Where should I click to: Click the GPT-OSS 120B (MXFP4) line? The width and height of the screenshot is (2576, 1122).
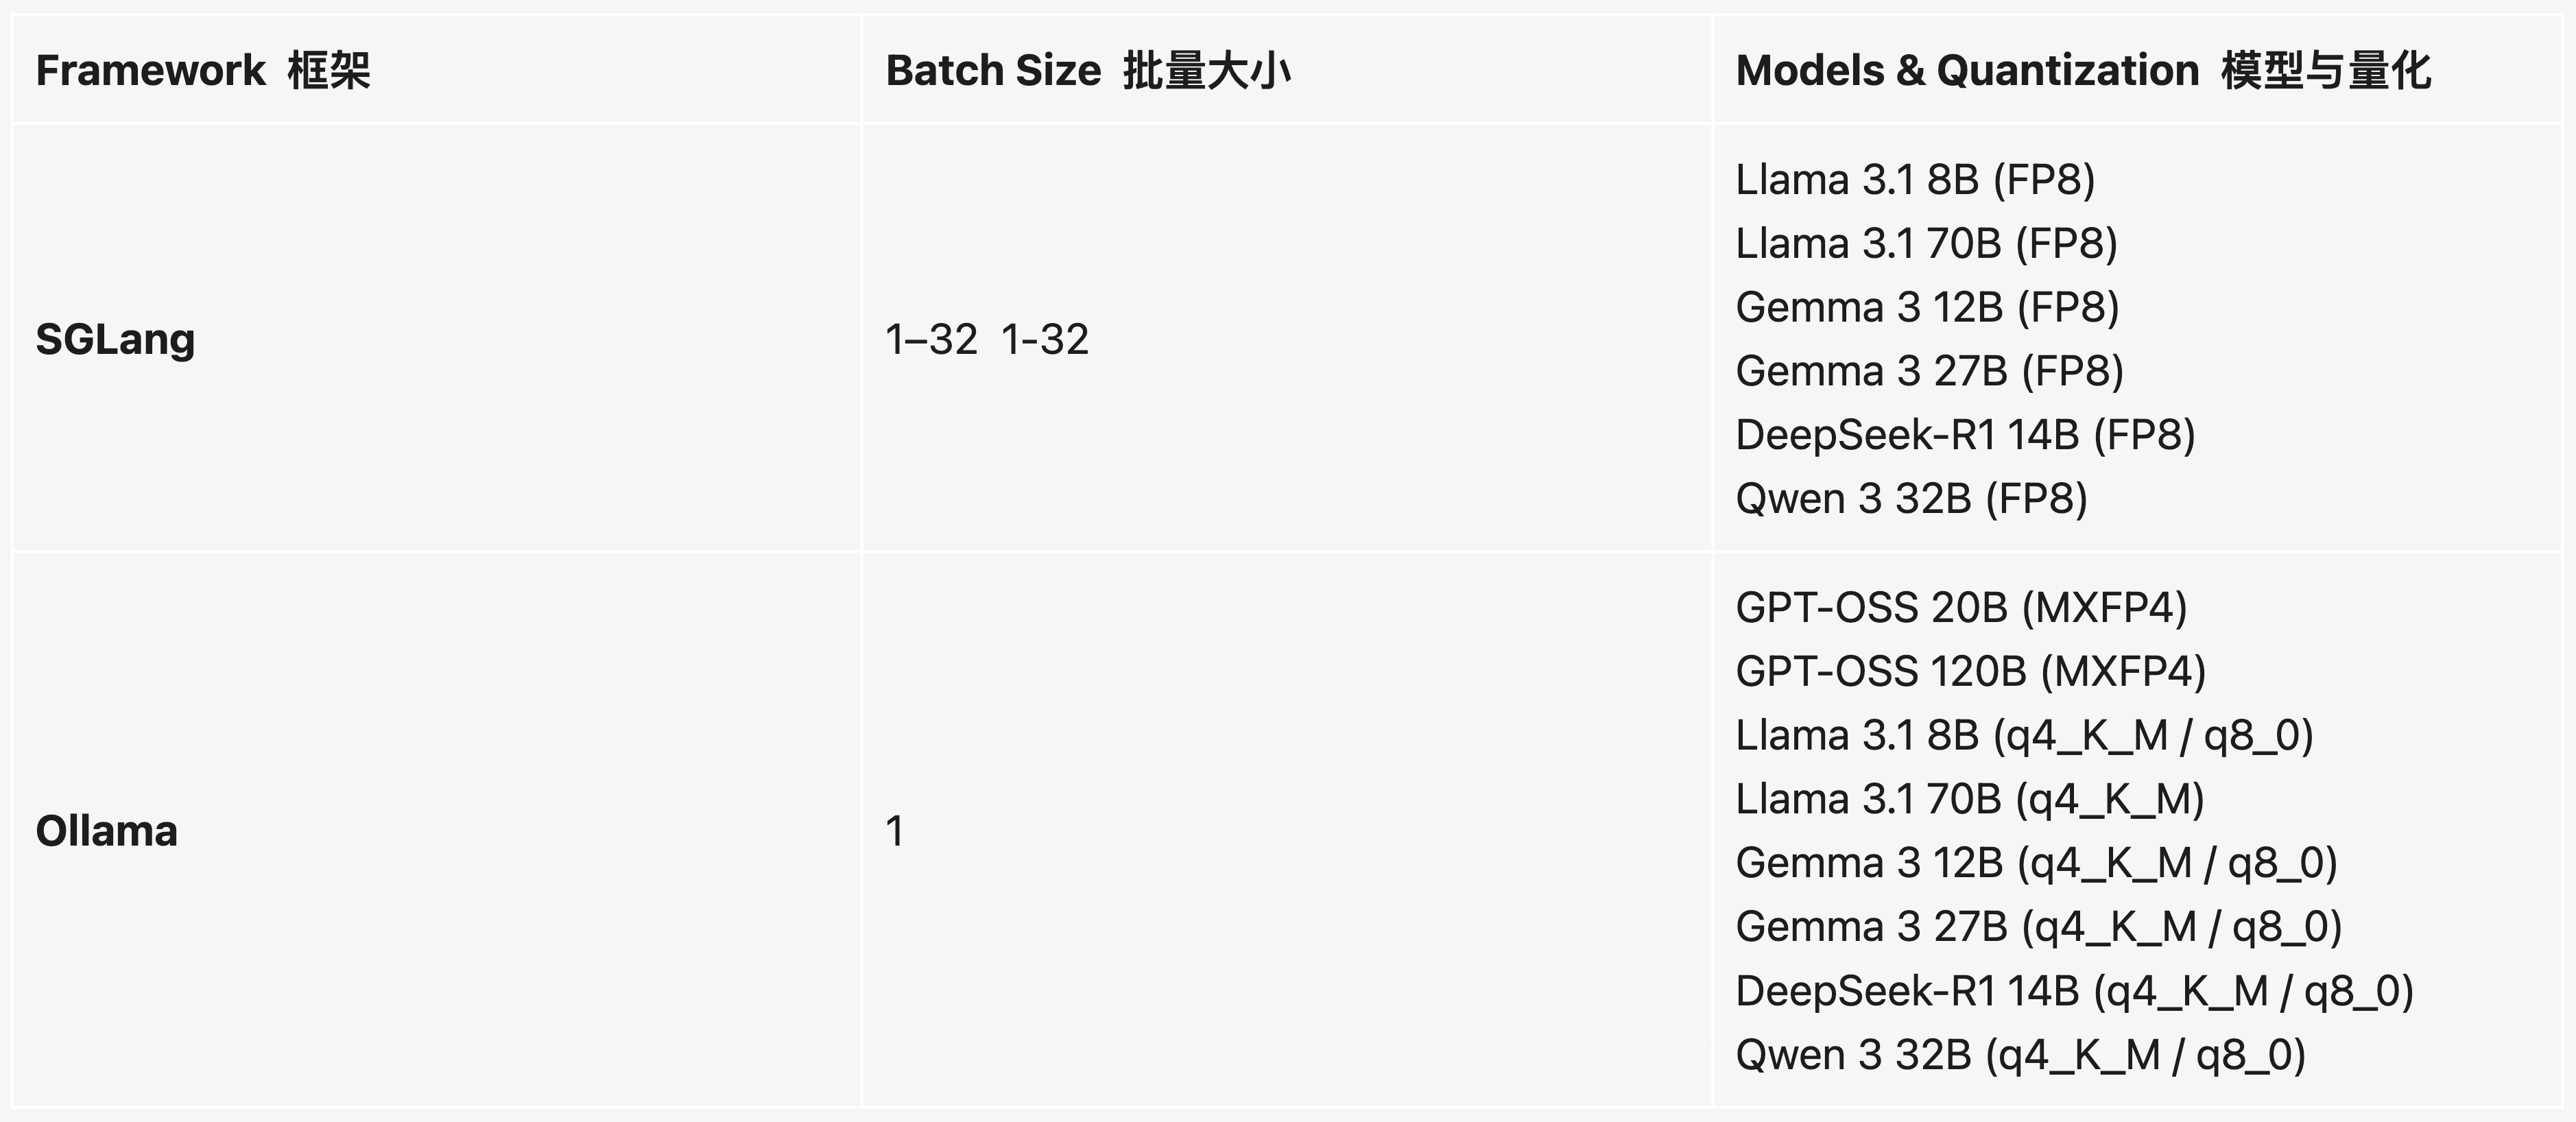pos(1970,672)
